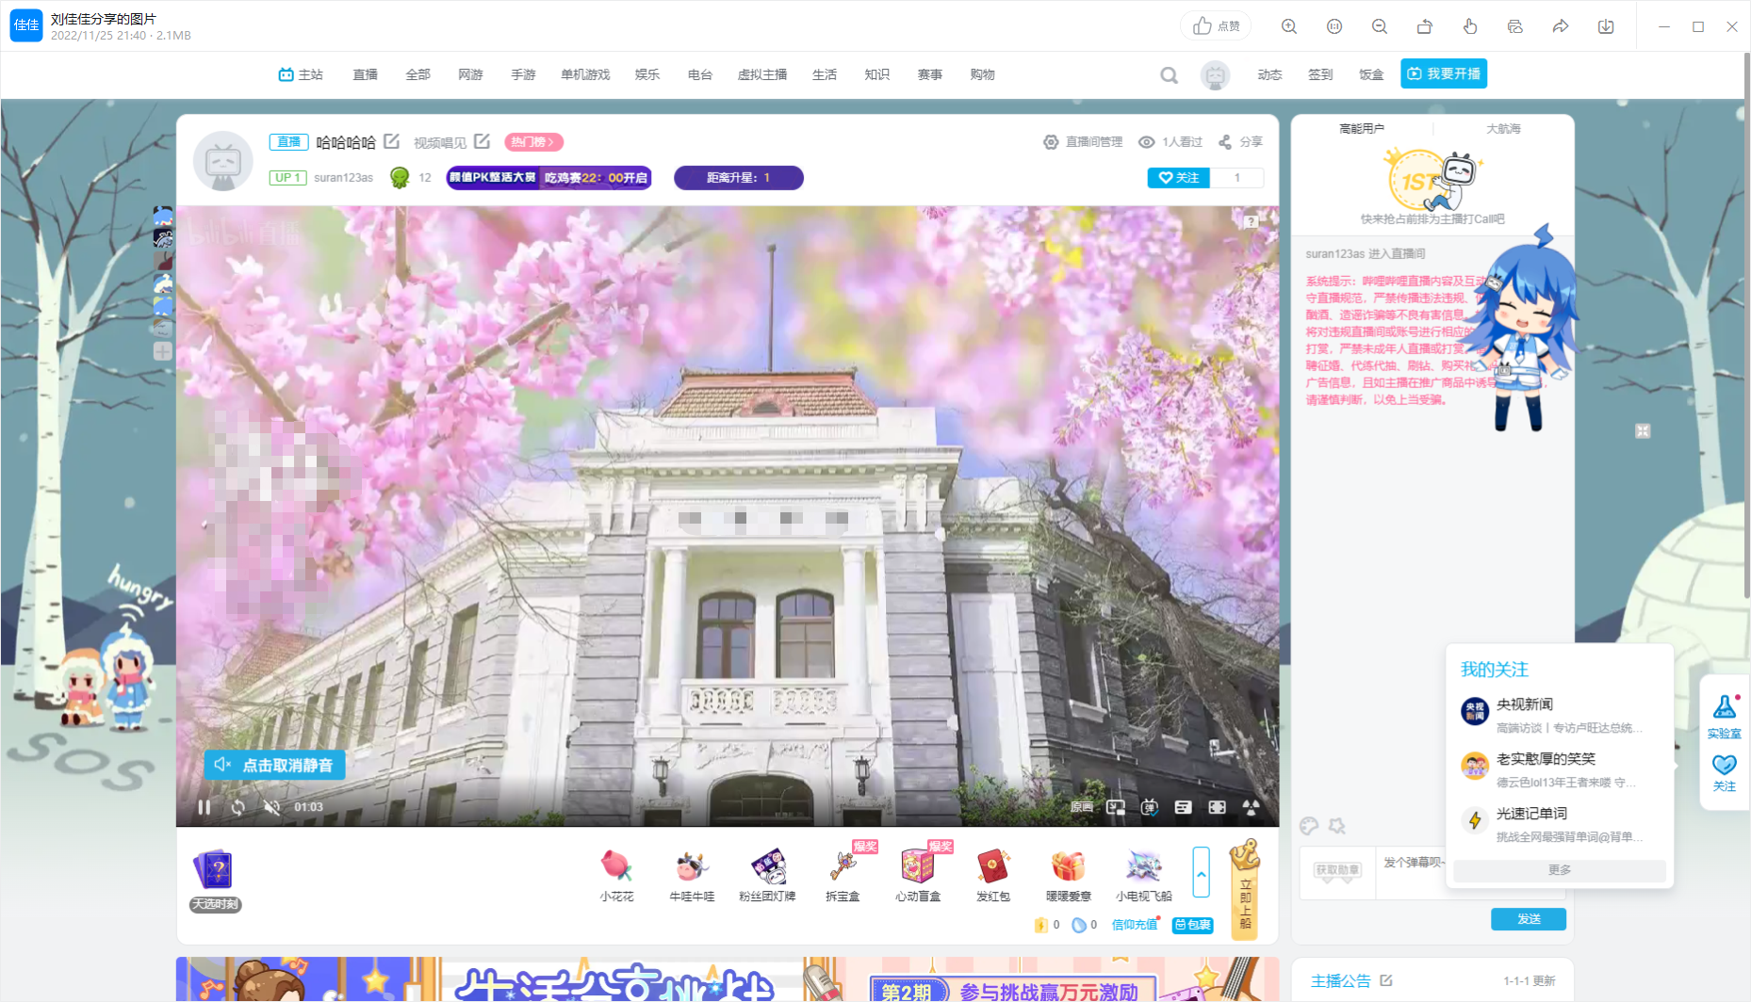The height and width of the screenshot is (1002, 1751).
Task: Like the image with 点赞 button
Action: [x=1216, y=26]
